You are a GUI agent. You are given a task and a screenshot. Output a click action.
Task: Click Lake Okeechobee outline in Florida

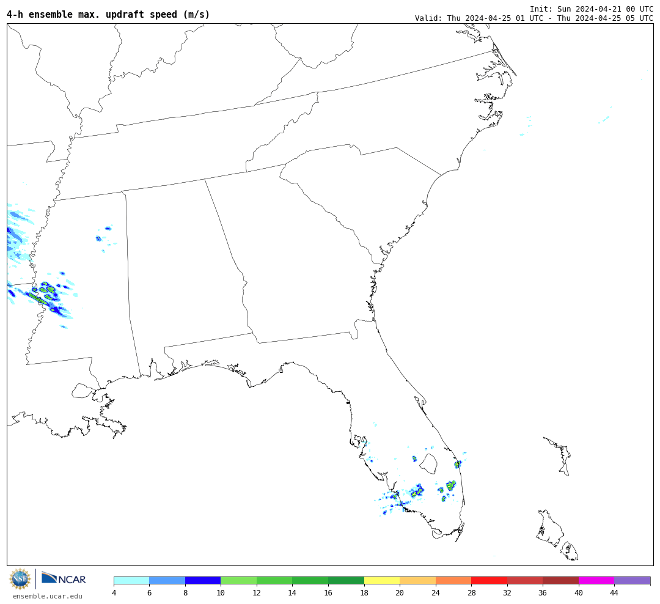430,463
